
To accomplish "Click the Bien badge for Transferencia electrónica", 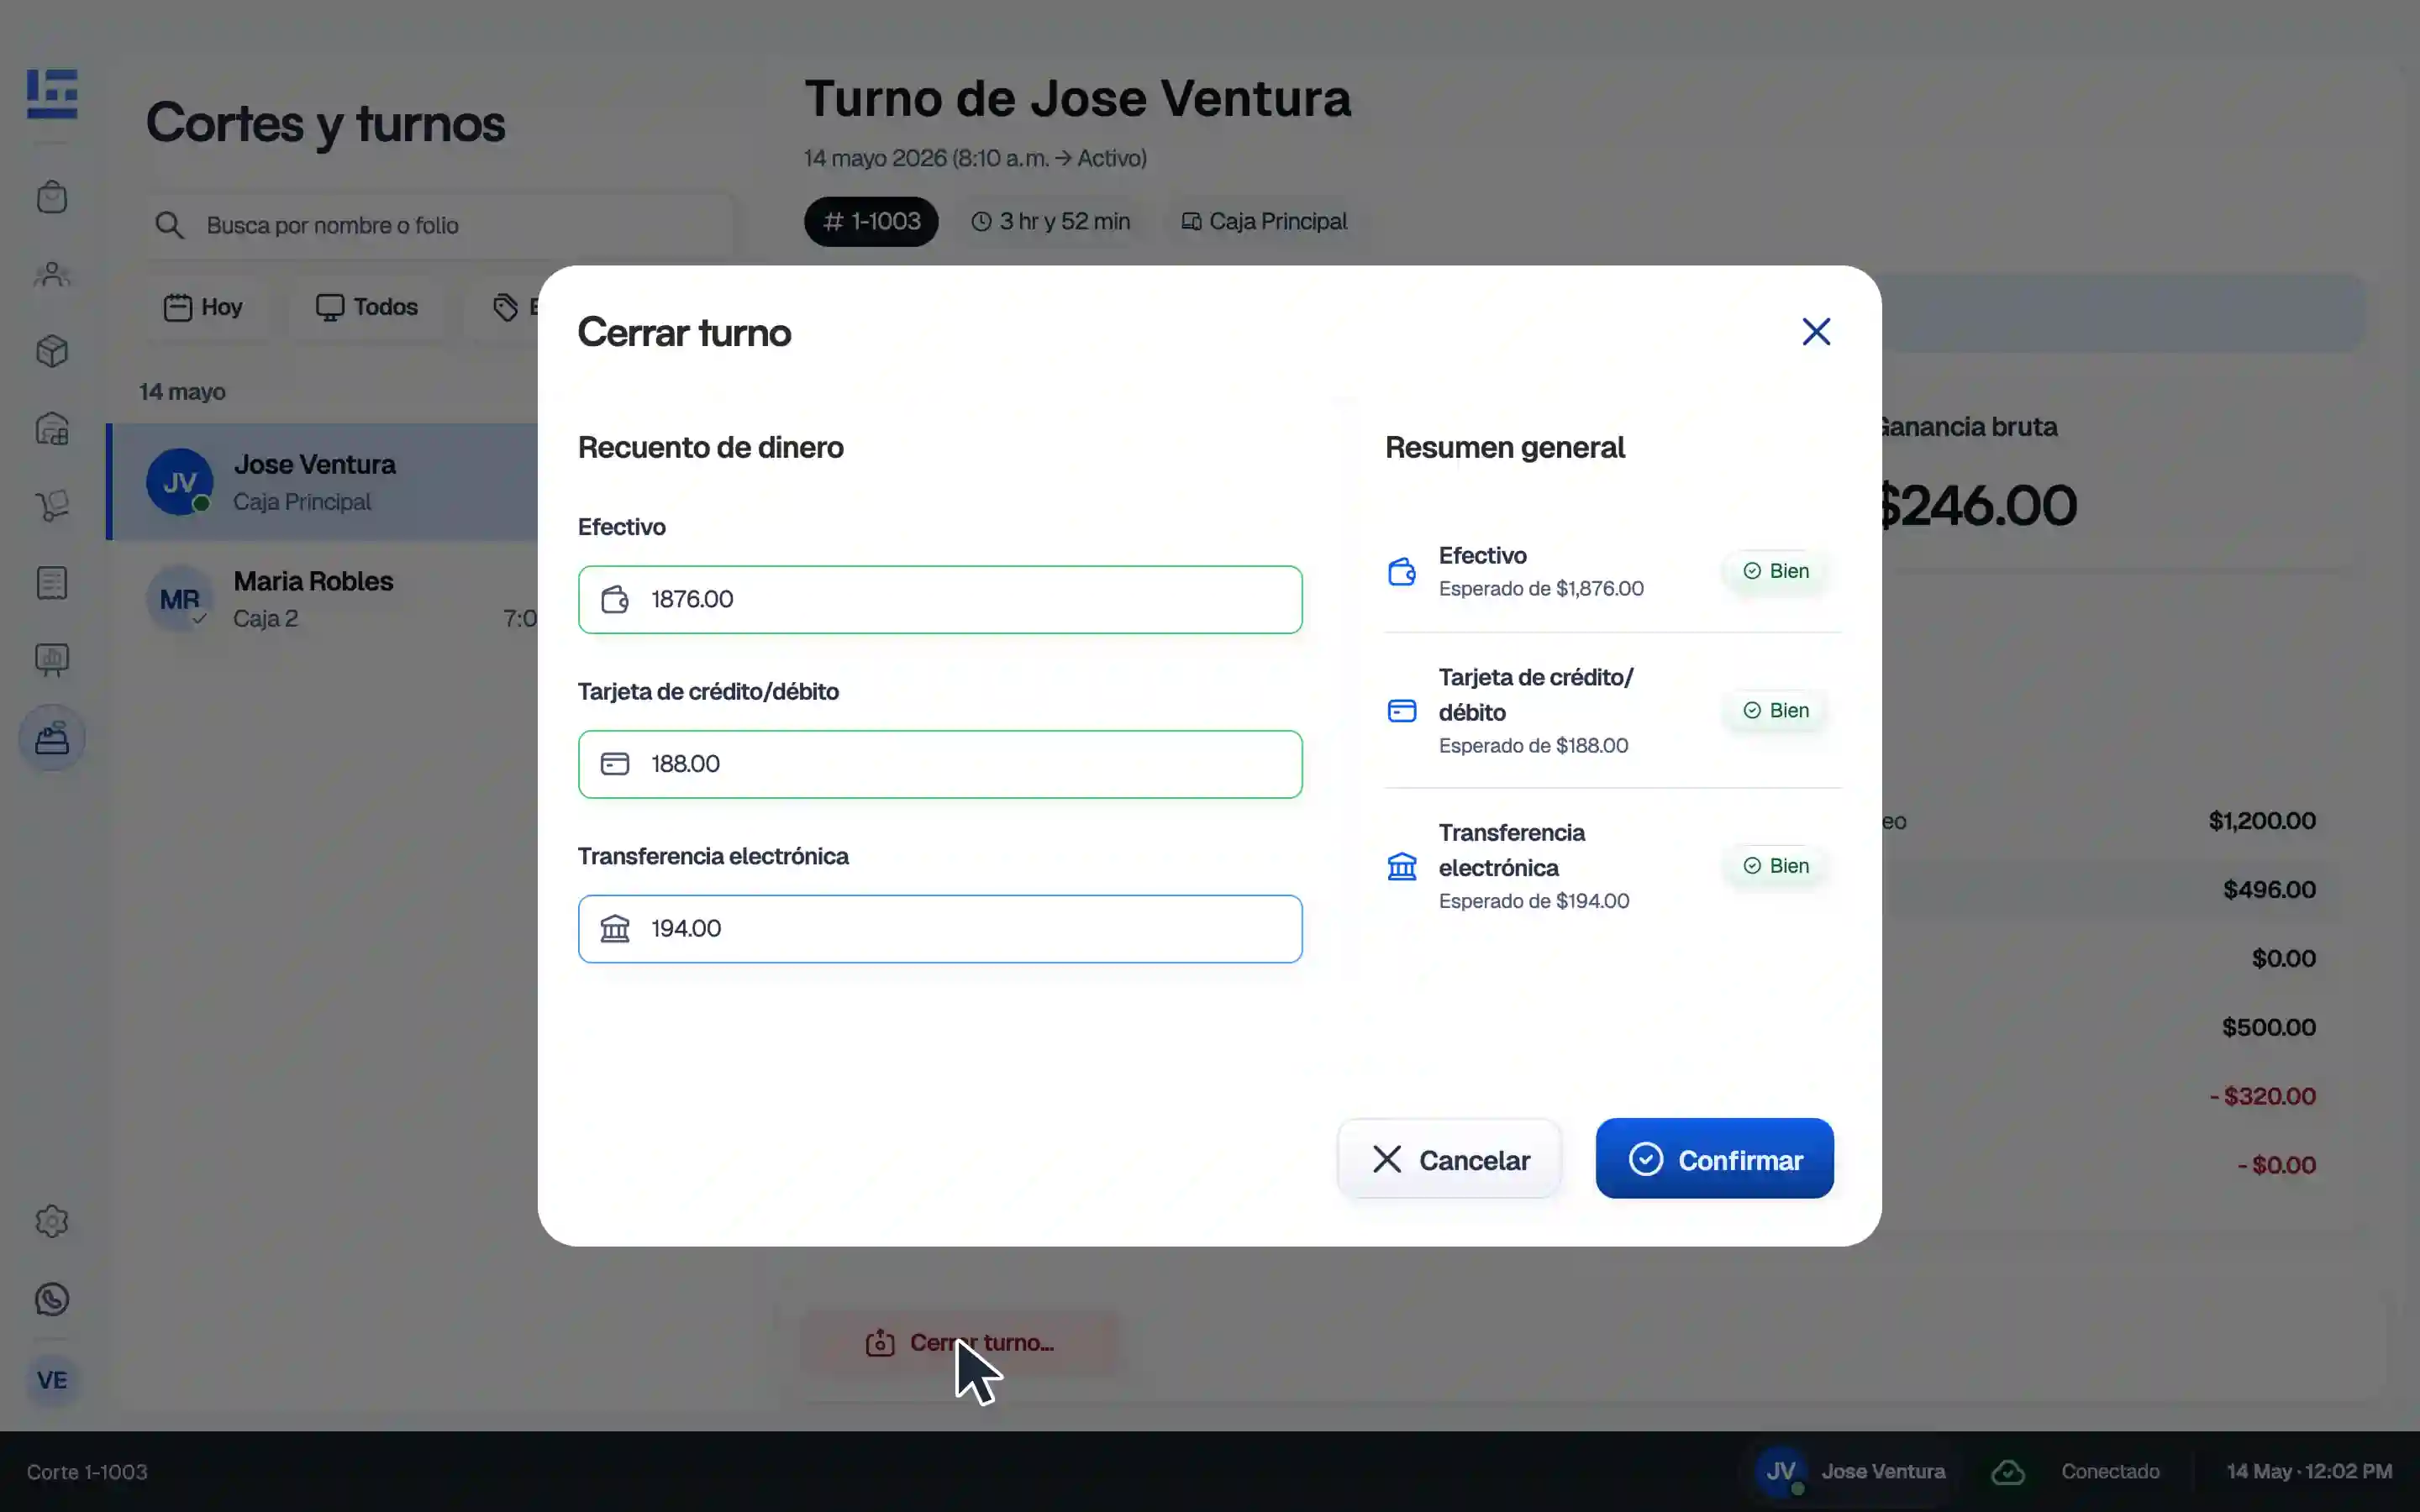I will click(x=1776, y=866).
